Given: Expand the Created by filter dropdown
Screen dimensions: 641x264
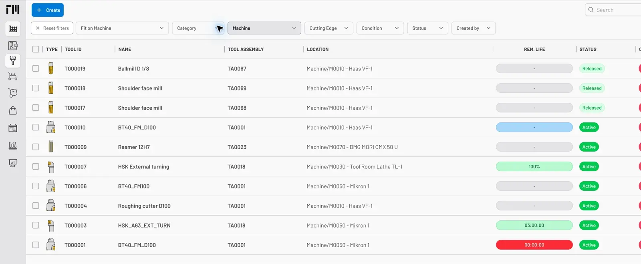Looking at the screenshot, I should click(x=474, y=28).
